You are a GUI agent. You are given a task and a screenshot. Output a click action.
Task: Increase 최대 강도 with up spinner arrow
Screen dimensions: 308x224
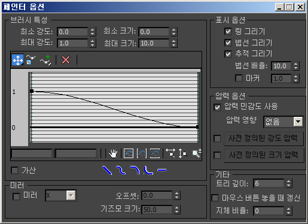(92, 41)
